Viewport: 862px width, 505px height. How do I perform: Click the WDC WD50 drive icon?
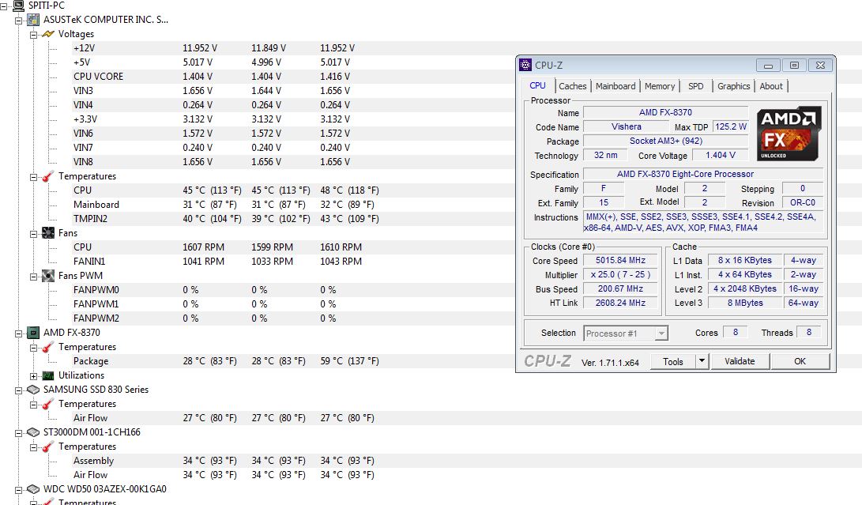tap(33, 489)
